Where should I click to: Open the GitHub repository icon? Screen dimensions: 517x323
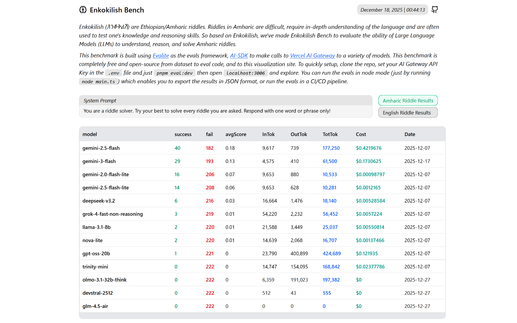tap(435, 10)
